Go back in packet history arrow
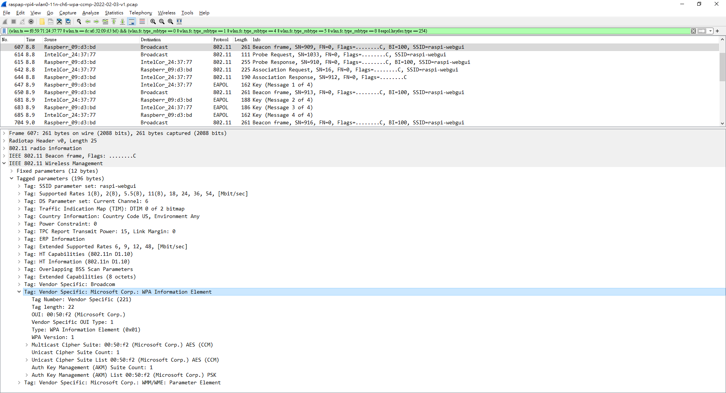726x393 pixels. 88,22
